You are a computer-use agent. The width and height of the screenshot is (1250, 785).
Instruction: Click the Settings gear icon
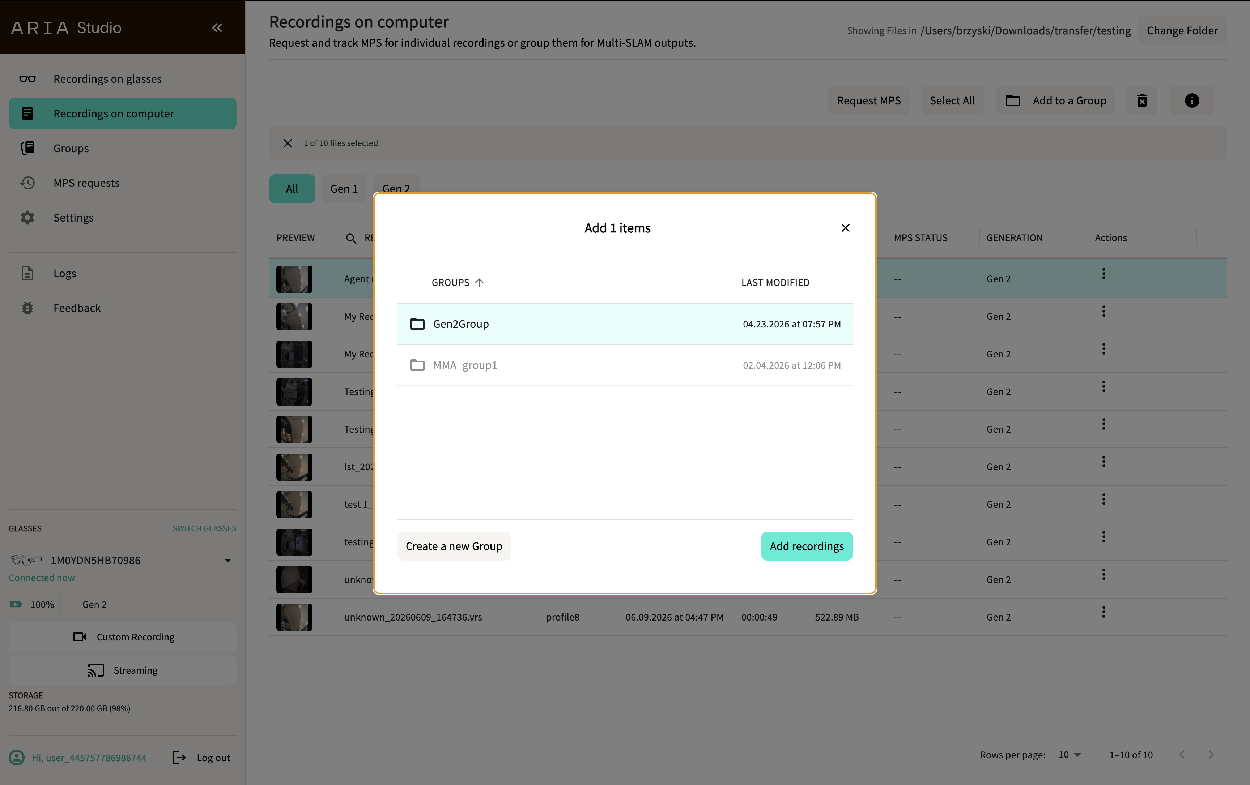pyautogui.click(x=27, y=217)
